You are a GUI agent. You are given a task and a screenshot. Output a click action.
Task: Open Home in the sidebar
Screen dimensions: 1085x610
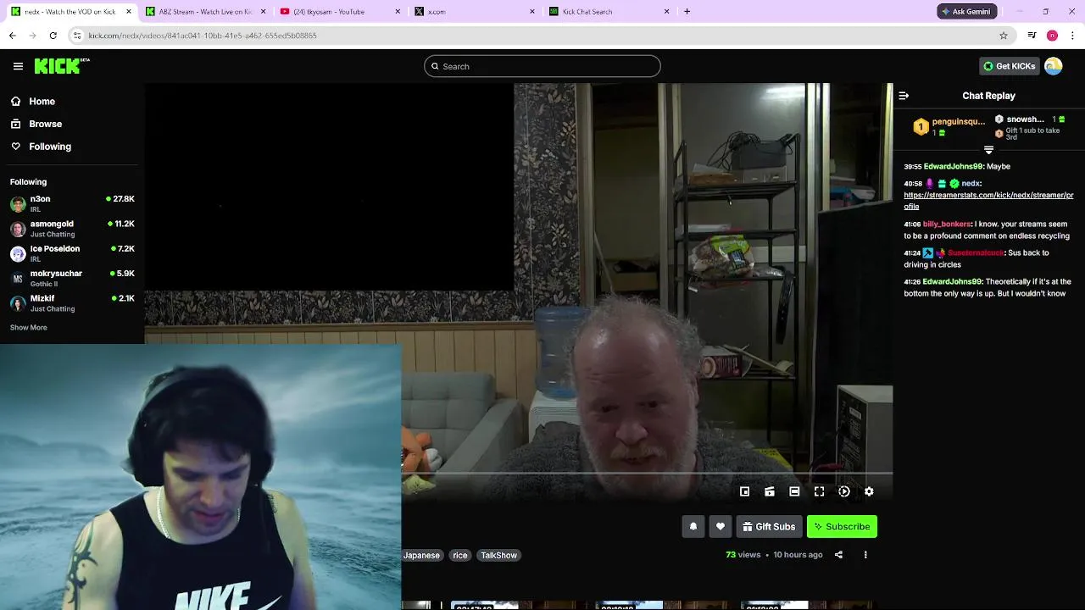coord(42,102)
